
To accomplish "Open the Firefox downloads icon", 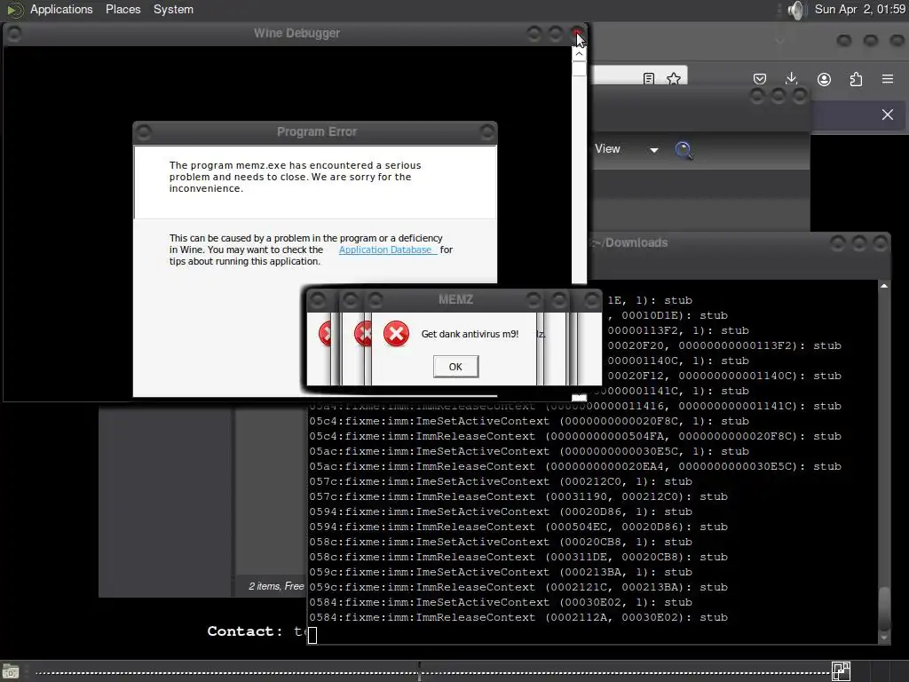I will [x=791, y=79].
